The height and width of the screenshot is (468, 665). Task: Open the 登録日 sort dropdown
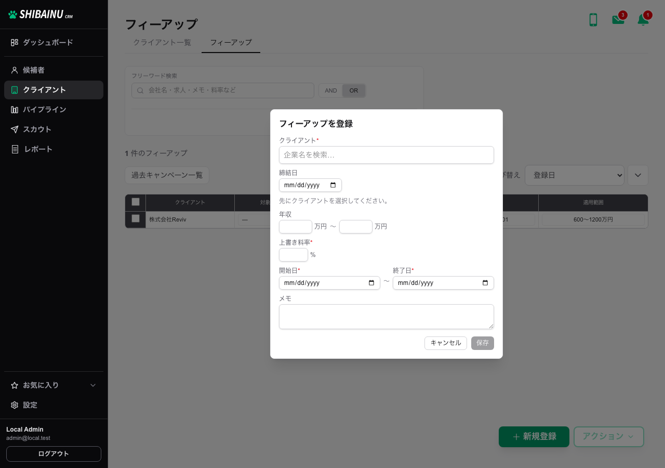point(575,175)
